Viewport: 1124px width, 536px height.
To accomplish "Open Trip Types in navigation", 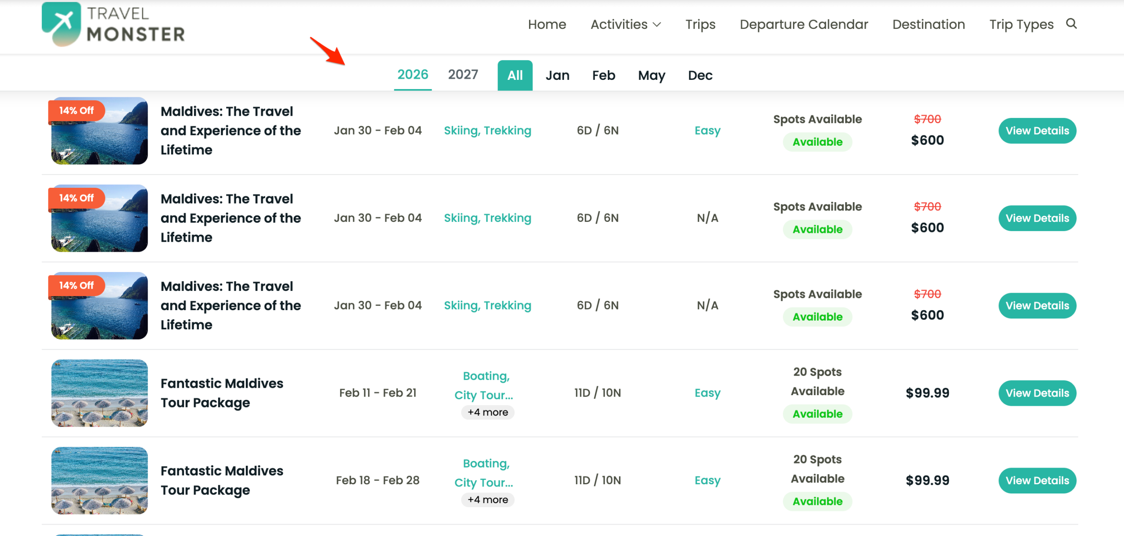I will pos(1021,25).
